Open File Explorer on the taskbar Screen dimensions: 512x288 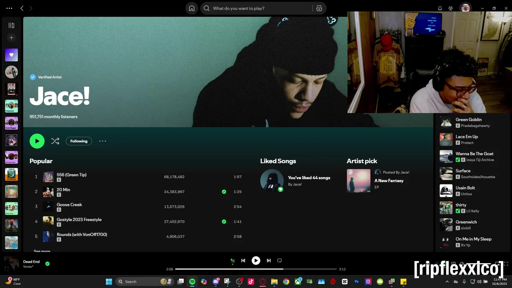274,282
